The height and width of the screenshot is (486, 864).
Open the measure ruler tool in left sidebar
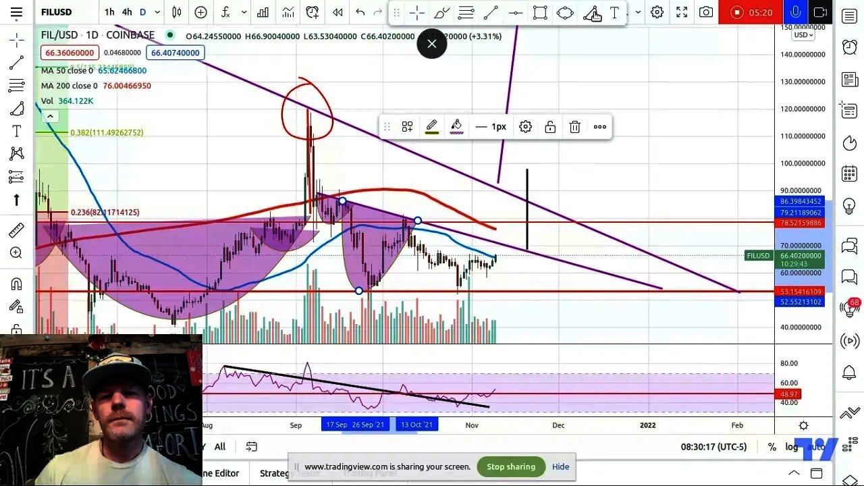[x=17, y=230]
